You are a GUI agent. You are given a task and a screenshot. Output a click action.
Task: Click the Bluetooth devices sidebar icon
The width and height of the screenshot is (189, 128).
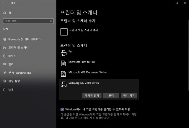[4, 39]
